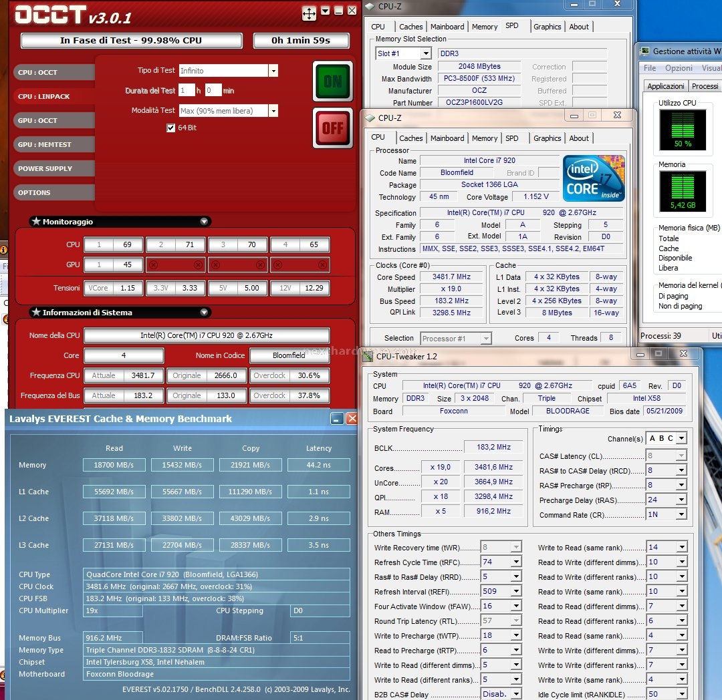The height and width of the screenshot is (700, 722).
Task: Click the CPU-Tweaker 1.2 title bar icon
Action: point(368,357)
